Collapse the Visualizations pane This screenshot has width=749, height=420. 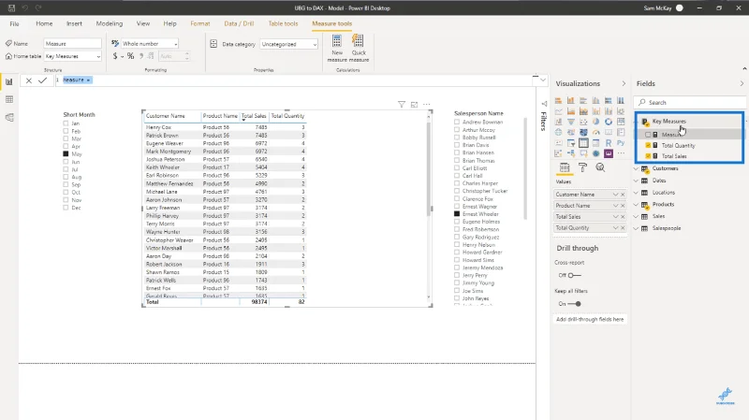tap(624, 83)
